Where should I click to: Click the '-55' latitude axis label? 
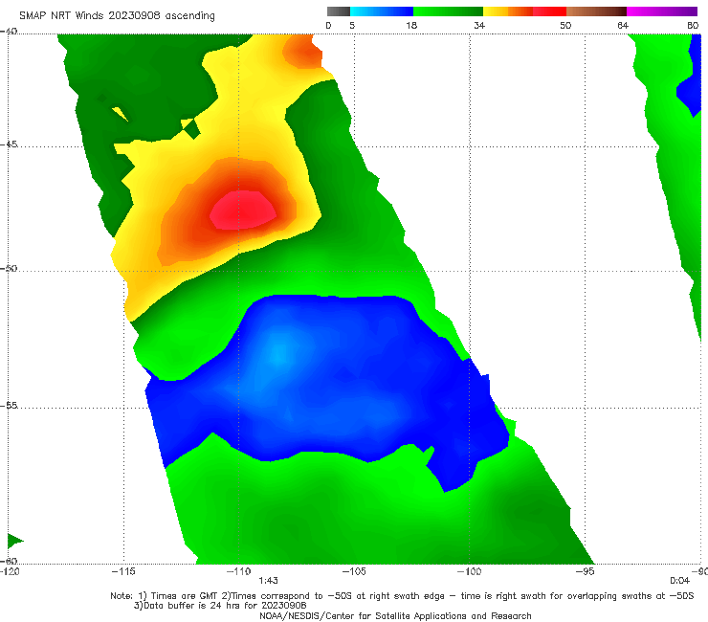9,405
